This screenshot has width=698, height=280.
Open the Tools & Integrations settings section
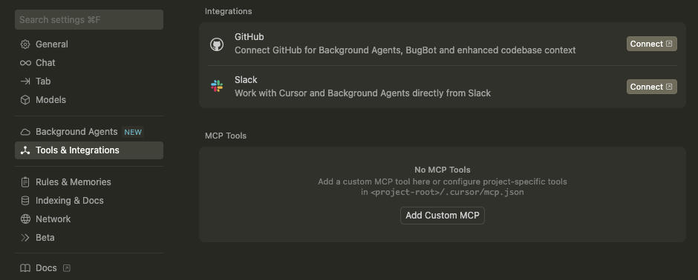[x=89, y=150]
